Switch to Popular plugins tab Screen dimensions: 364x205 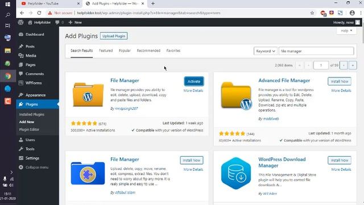click(125, 51)
